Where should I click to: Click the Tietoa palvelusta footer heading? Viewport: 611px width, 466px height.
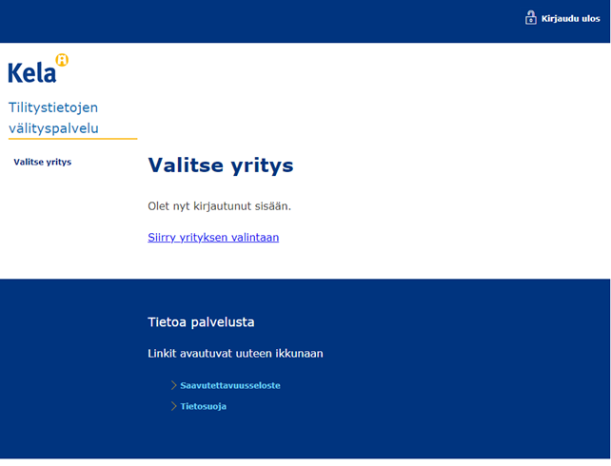pos(201,322)
